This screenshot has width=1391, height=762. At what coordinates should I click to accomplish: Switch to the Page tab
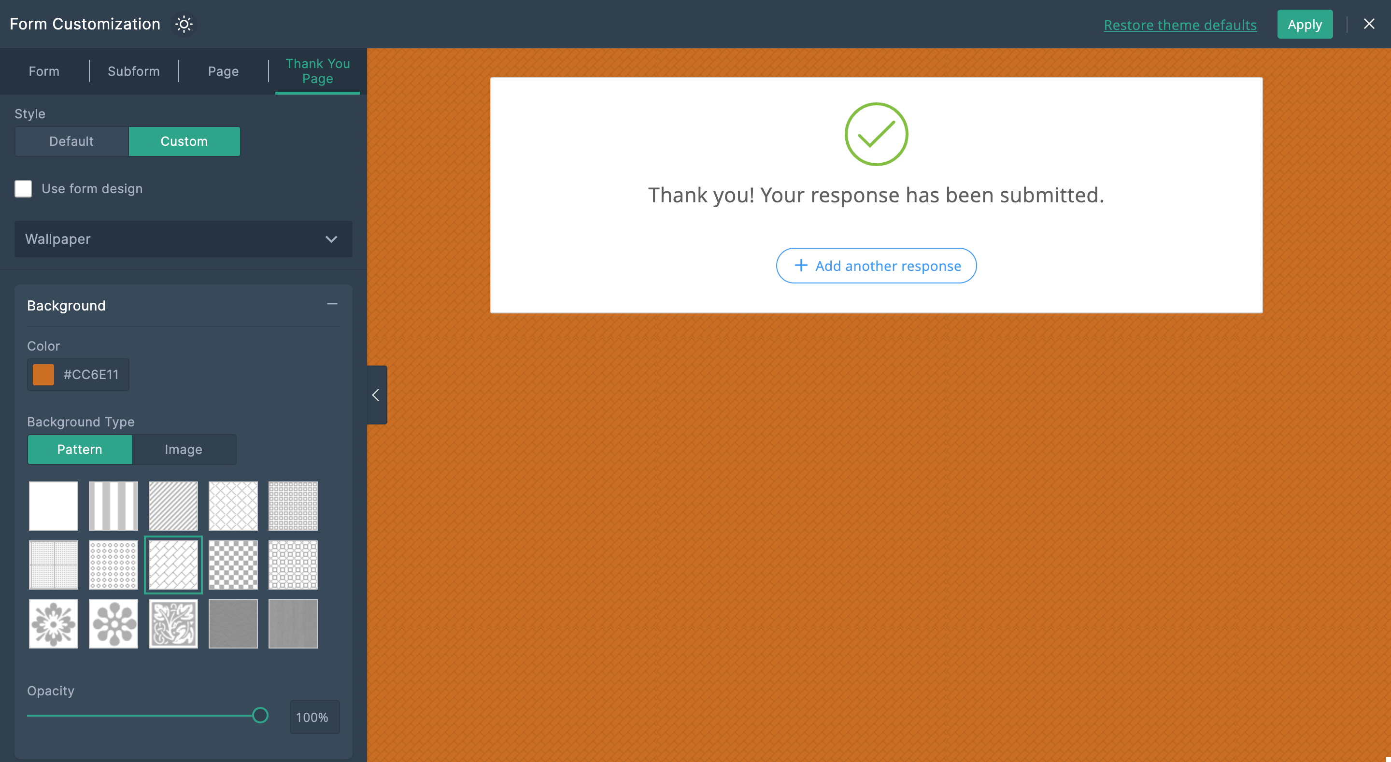click(x=223, y=70)
